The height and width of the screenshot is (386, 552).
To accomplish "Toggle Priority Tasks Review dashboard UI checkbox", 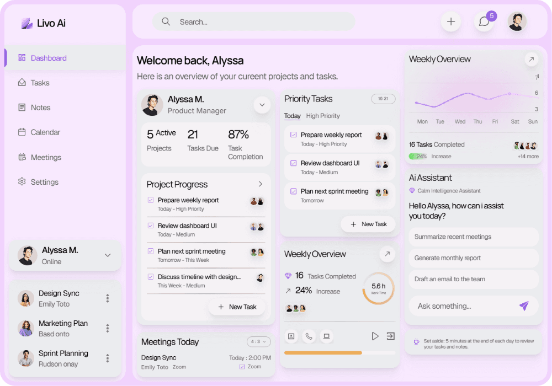I will (x=293, y=163).
